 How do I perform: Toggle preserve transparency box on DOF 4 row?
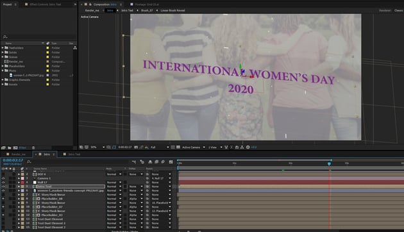pos(125,174)
